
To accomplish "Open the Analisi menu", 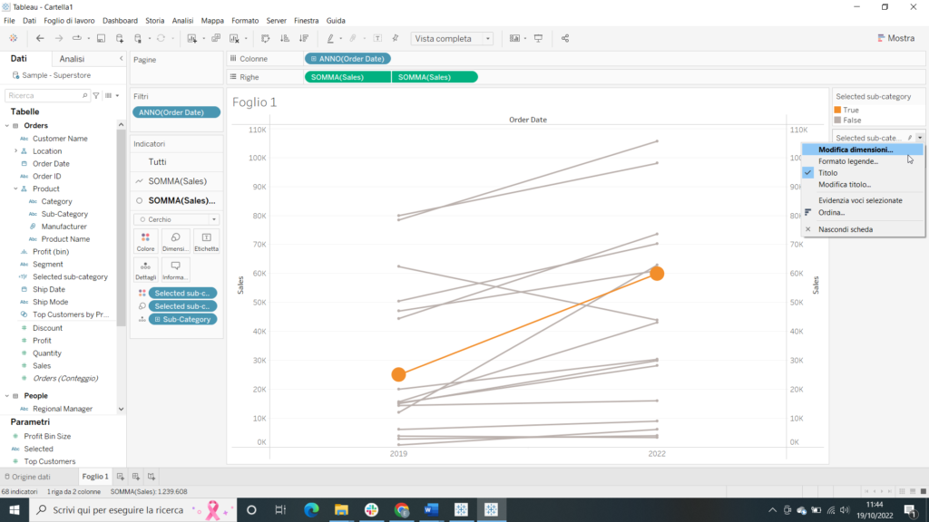I will pos(183,20).
